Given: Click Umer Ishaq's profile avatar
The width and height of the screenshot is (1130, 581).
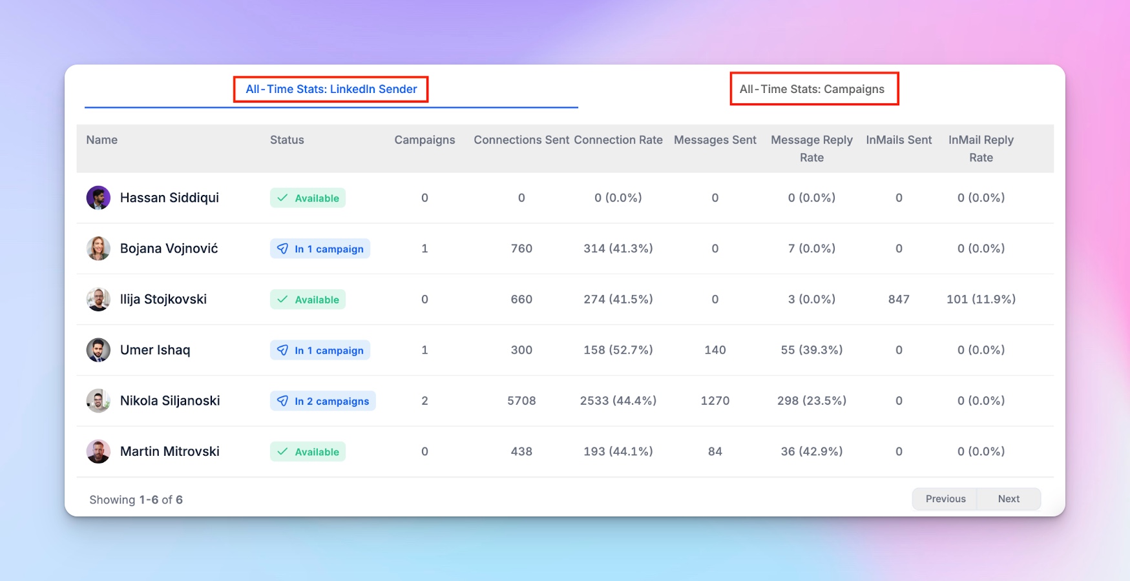Looking at the screenshot, I should tap(98, 350).
